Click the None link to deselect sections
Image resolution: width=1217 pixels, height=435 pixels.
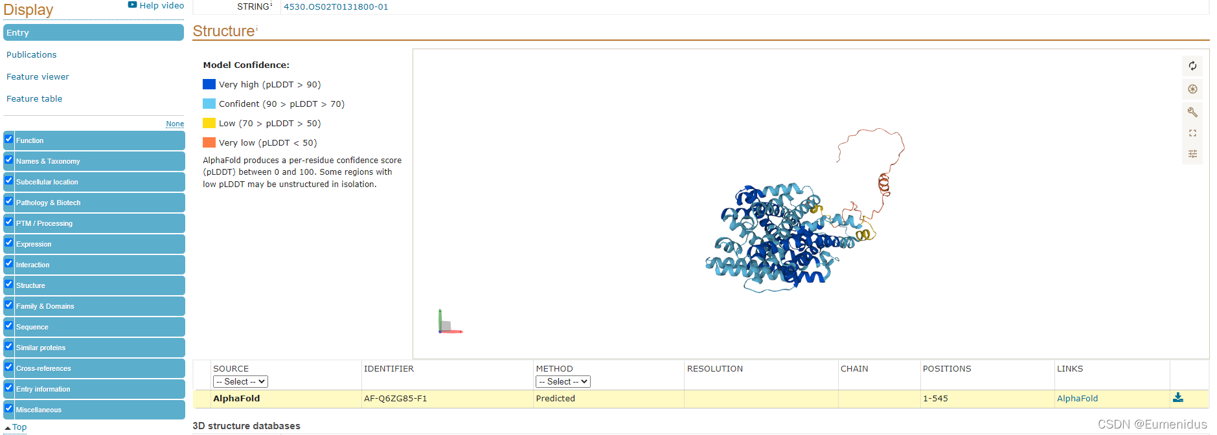[175, 124]
